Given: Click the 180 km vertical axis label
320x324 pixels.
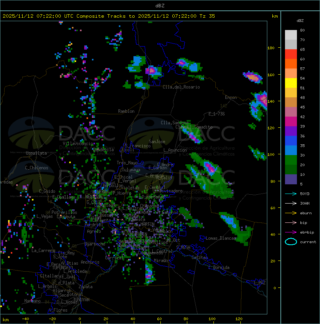Looking at the screenshot, I should pos(271,48).
